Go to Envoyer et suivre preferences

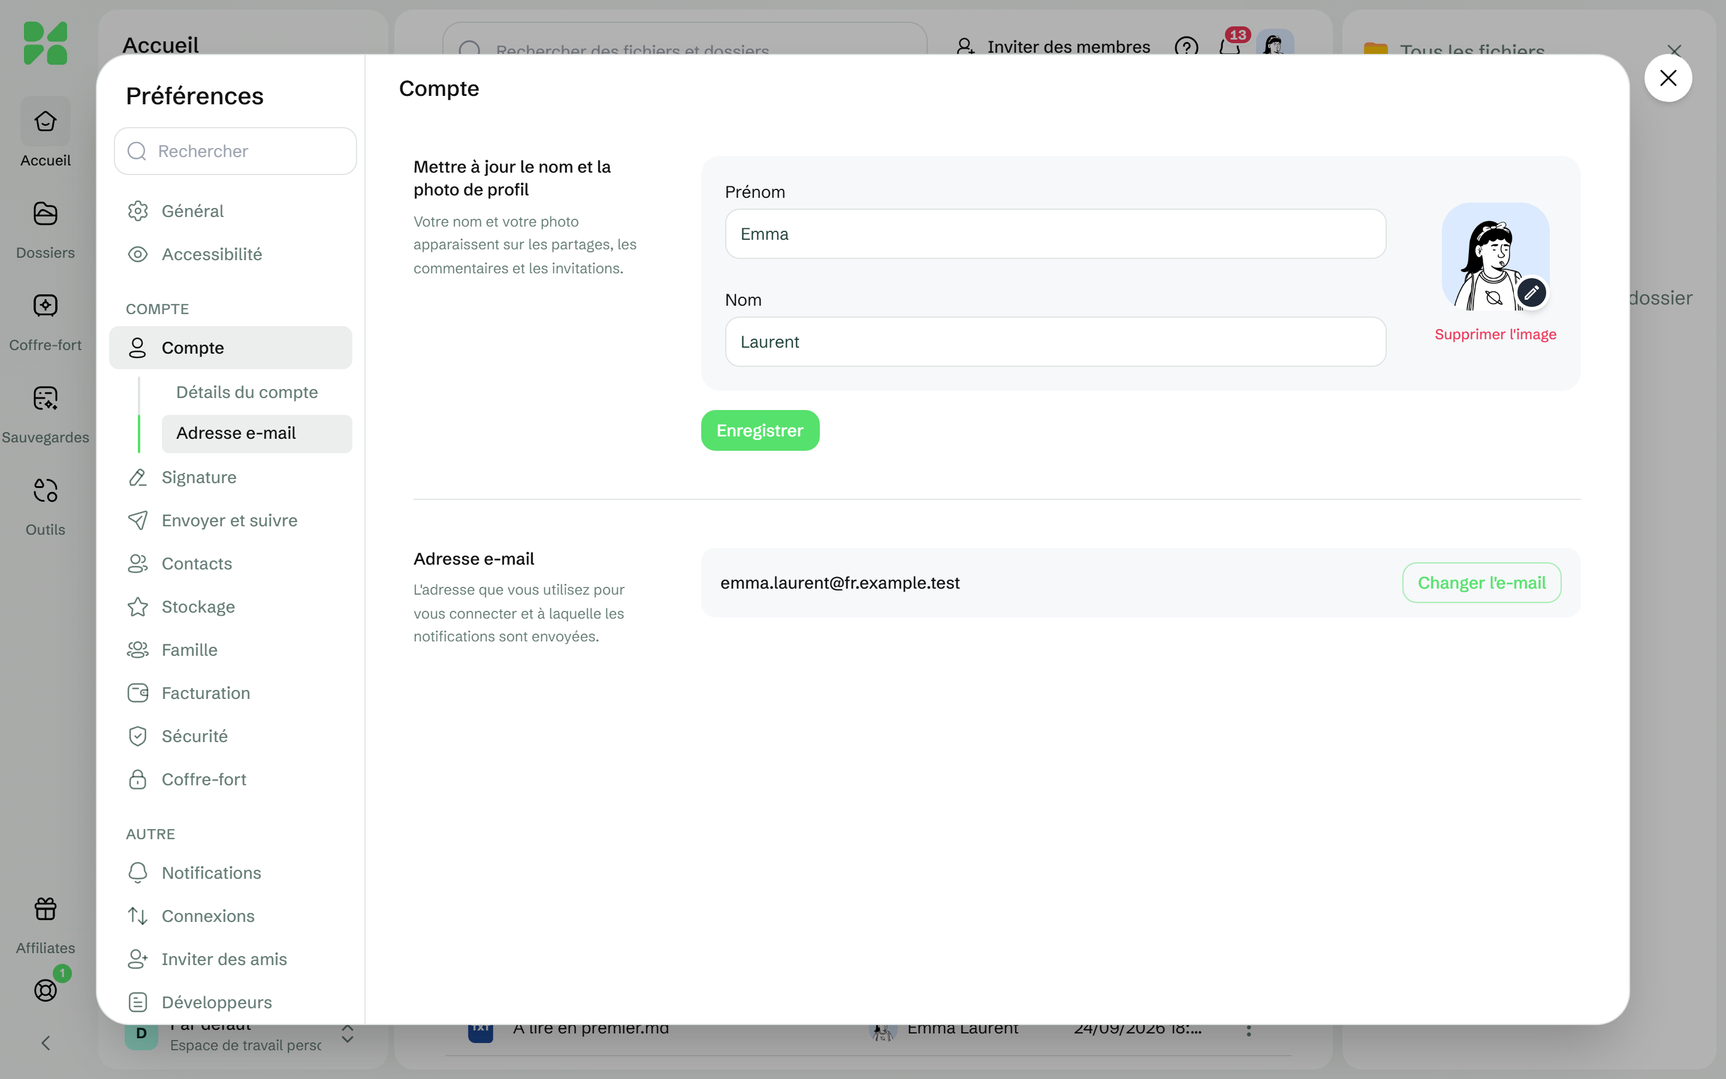pos(230,520)
